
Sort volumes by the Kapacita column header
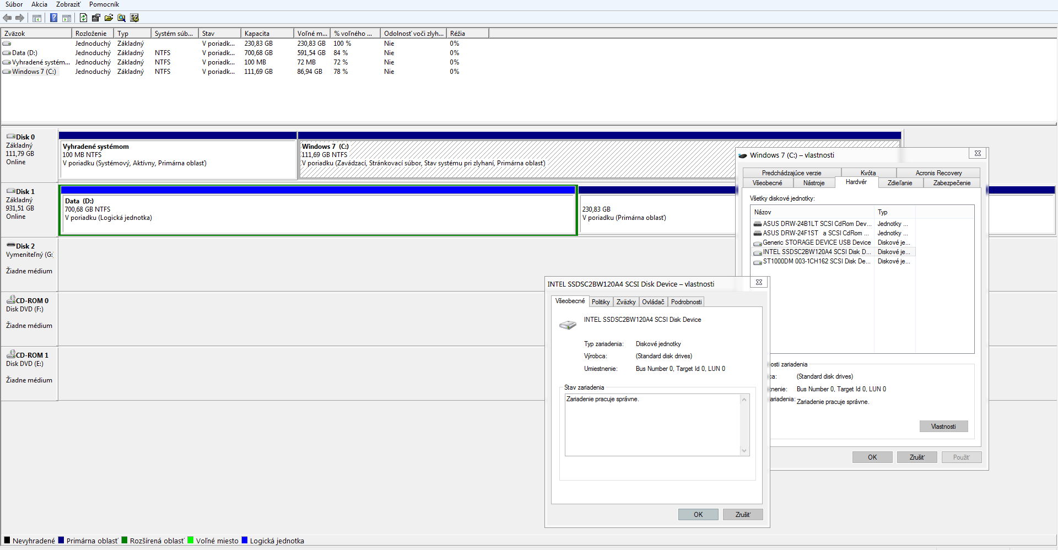tap(257, 34)
